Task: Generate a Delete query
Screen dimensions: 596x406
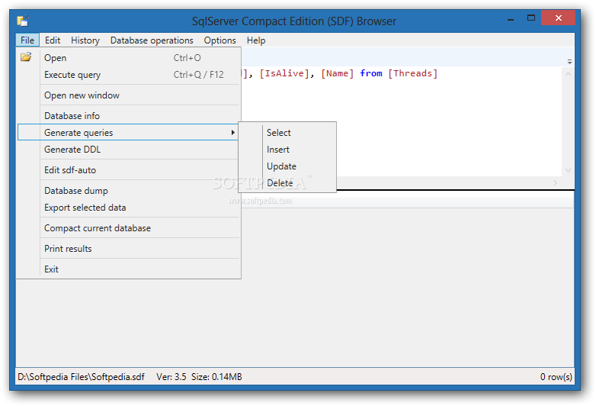Action: (287, 183)
